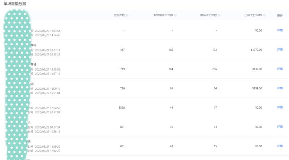
Task: Open 详情 for the stream with ¥1270.00 GMV
Action: 280,50
